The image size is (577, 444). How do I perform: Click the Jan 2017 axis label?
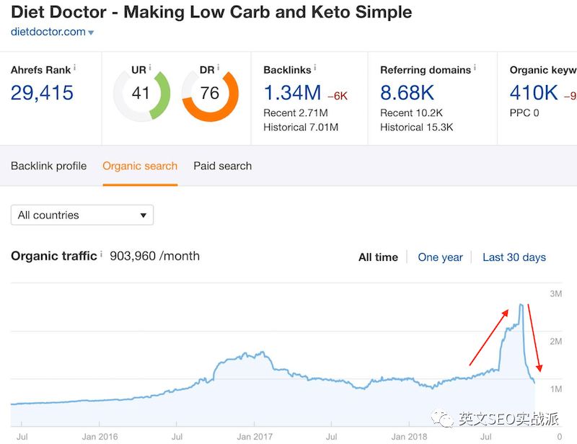(x=255, y=437)
